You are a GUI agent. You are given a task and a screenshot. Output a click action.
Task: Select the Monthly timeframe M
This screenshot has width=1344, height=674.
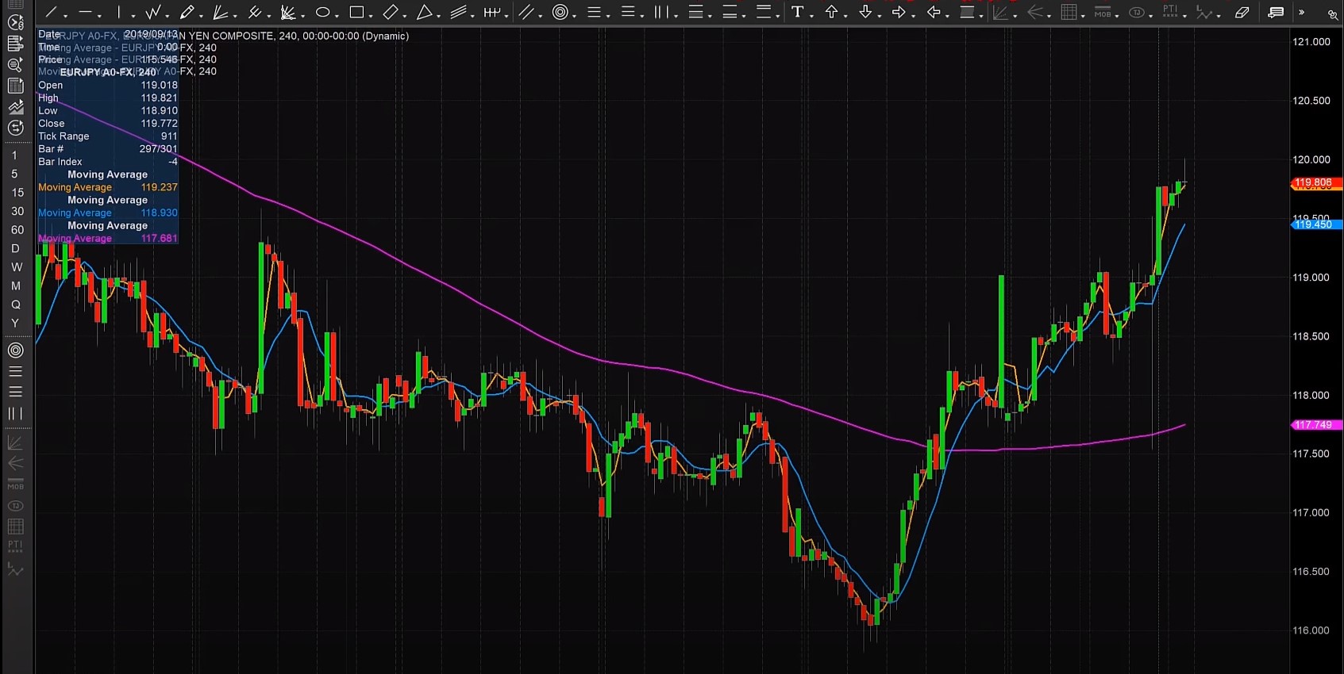click(16, 286)
